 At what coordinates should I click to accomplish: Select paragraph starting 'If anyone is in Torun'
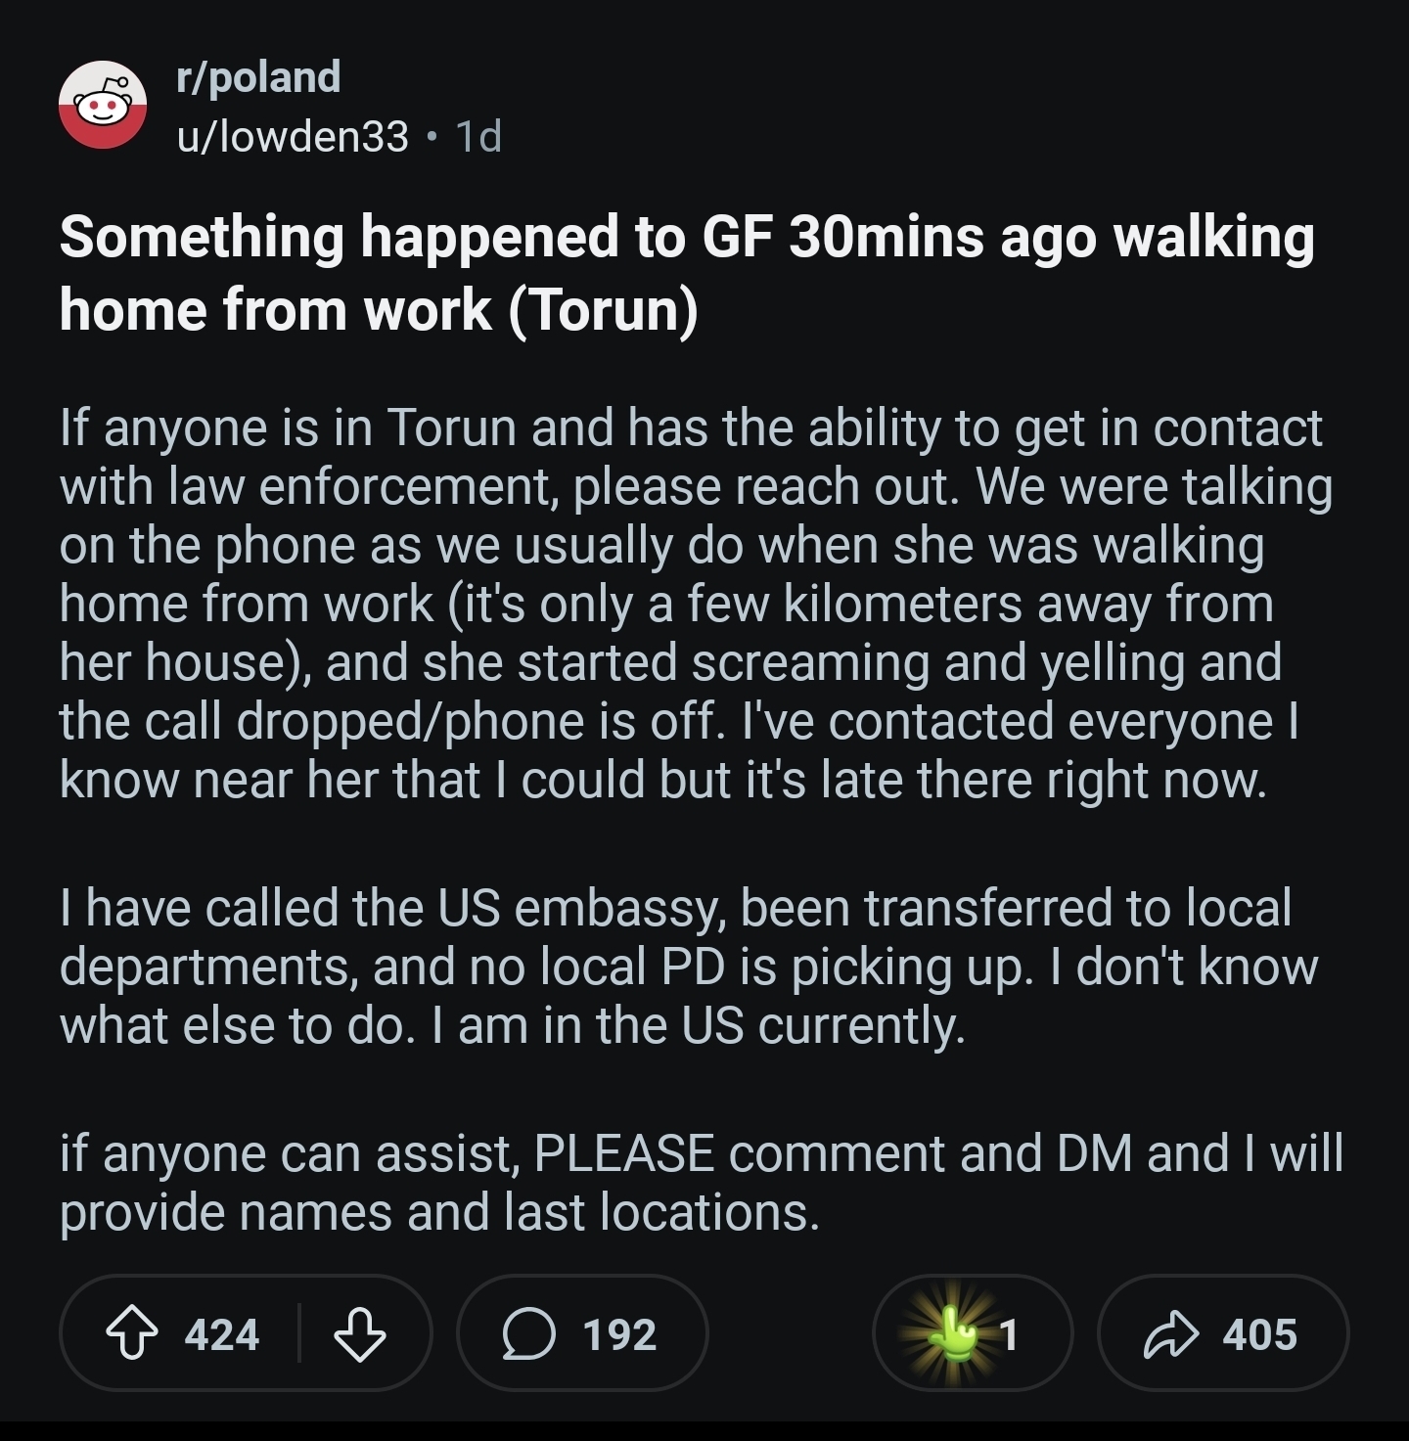tap(685, 604)
